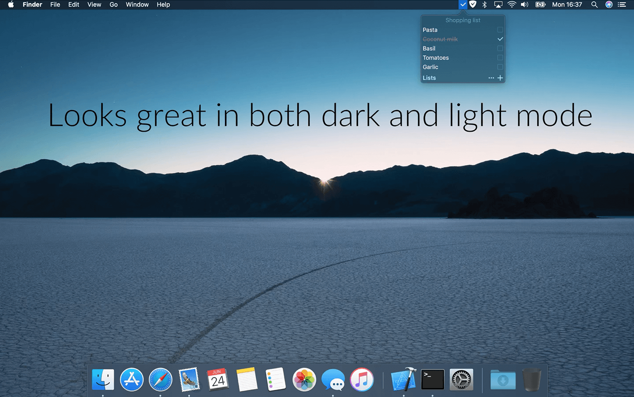Open Terminal from the Dock
The width and height of the screenshot is (634, 397).
[x=433, y=380]
